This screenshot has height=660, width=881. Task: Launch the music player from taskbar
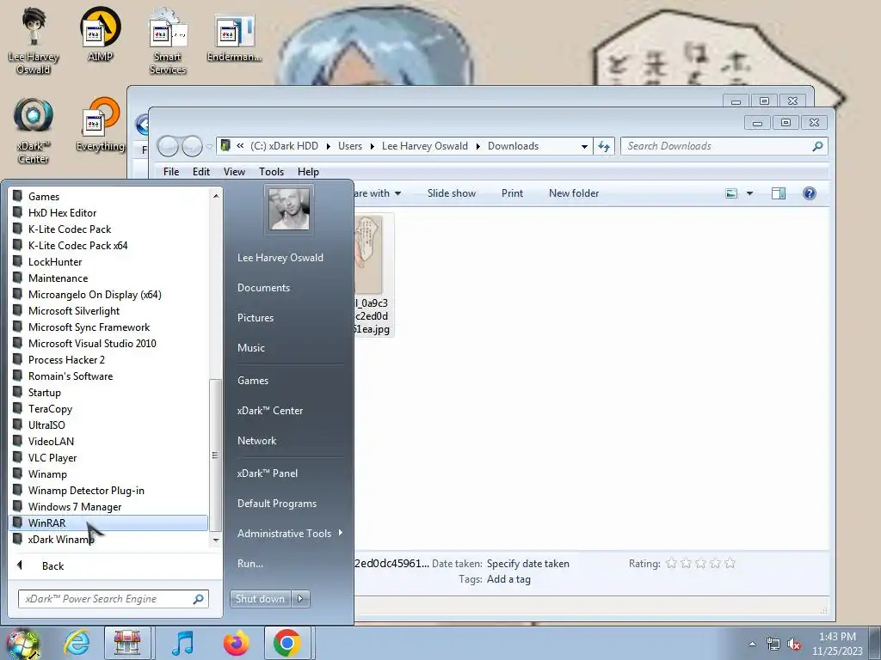point(182,643)
